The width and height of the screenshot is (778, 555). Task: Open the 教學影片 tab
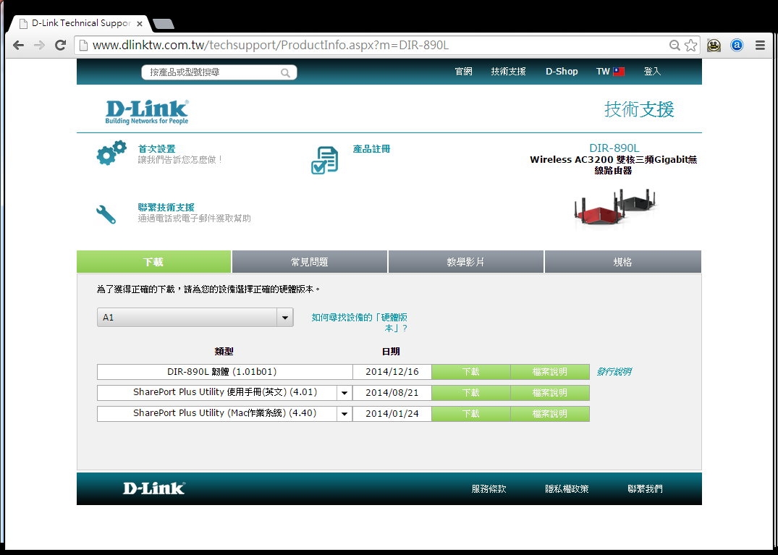[465, 261]
